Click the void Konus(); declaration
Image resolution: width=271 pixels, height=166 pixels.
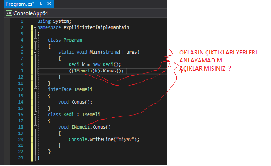[75, 102]
